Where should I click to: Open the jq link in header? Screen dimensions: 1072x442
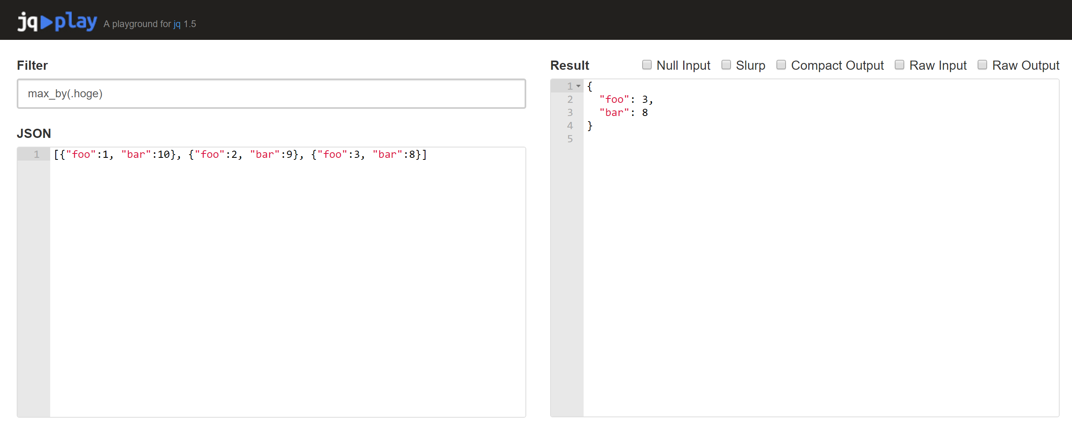(x=177, y=24)
